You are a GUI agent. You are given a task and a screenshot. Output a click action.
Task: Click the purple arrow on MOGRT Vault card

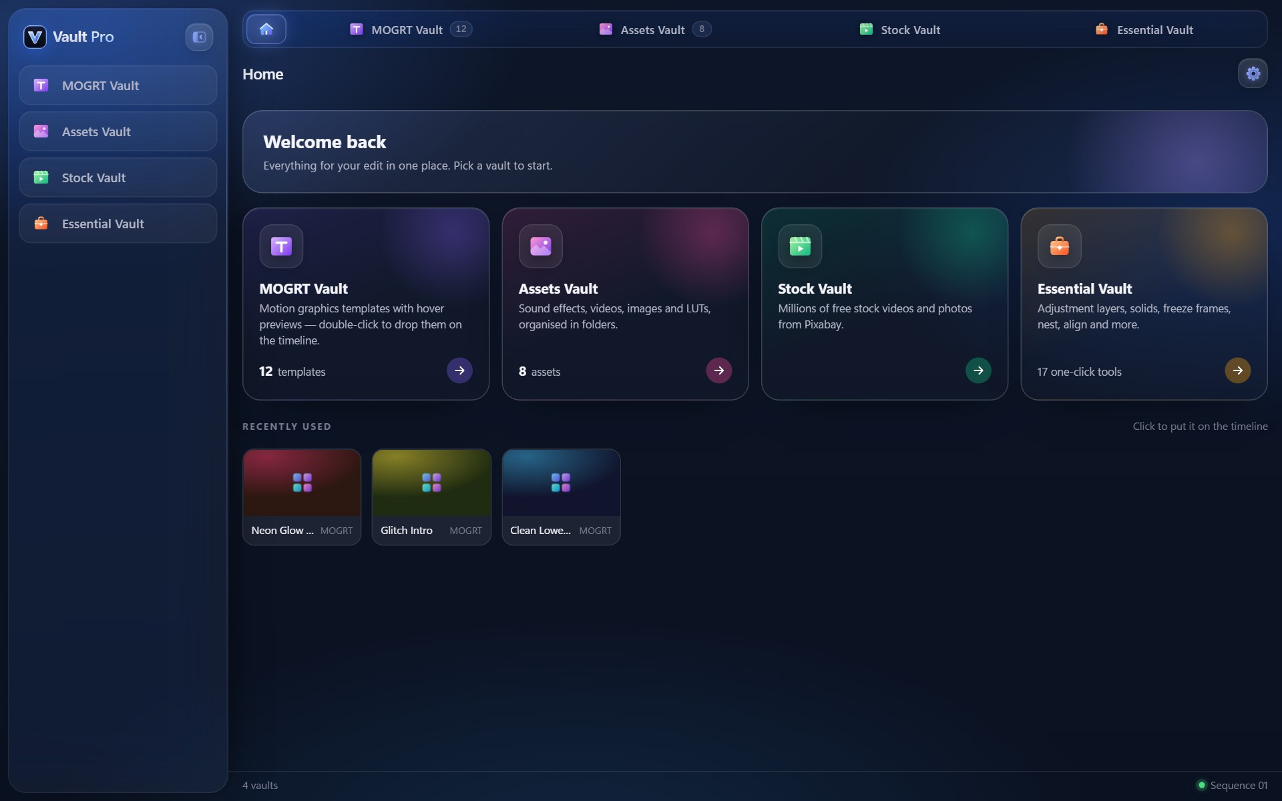(459, 370)
